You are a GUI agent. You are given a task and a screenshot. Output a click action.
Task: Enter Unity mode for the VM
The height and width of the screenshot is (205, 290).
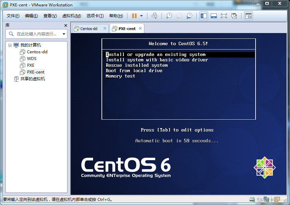point(235,16)
